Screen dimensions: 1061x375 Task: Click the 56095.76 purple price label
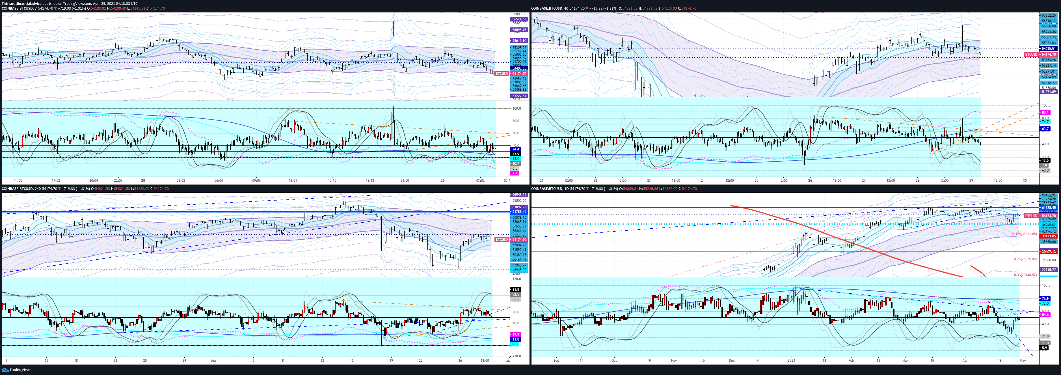click(x=519, y=30)
